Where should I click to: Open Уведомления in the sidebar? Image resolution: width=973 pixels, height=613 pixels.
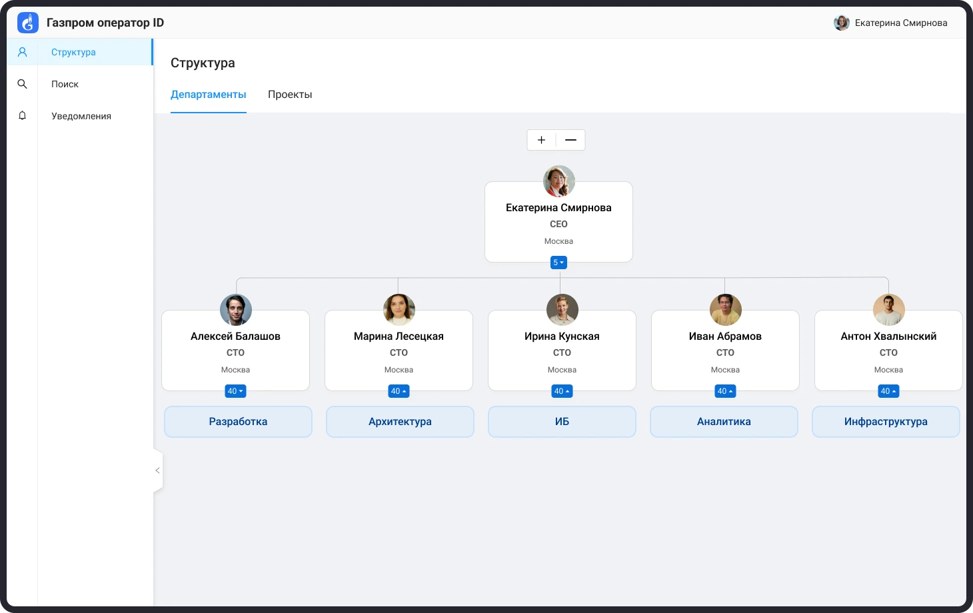tap(80, 116)
